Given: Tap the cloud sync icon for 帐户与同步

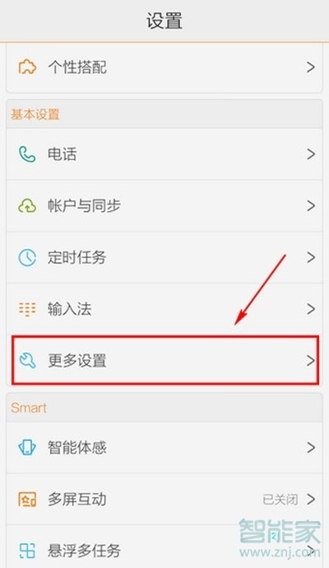Looking at the screenshot, I should (x=27, y=206).
